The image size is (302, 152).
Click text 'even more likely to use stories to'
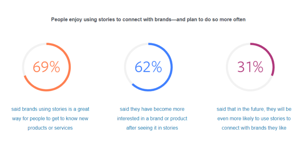254,119
